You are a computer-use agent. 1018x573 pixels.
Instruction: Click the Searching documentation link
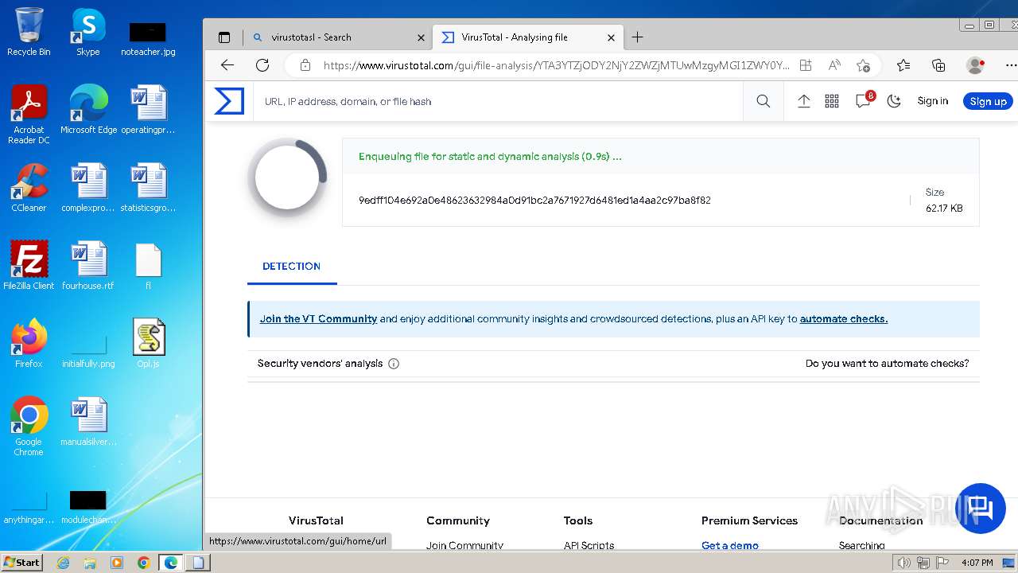[861, 545]
